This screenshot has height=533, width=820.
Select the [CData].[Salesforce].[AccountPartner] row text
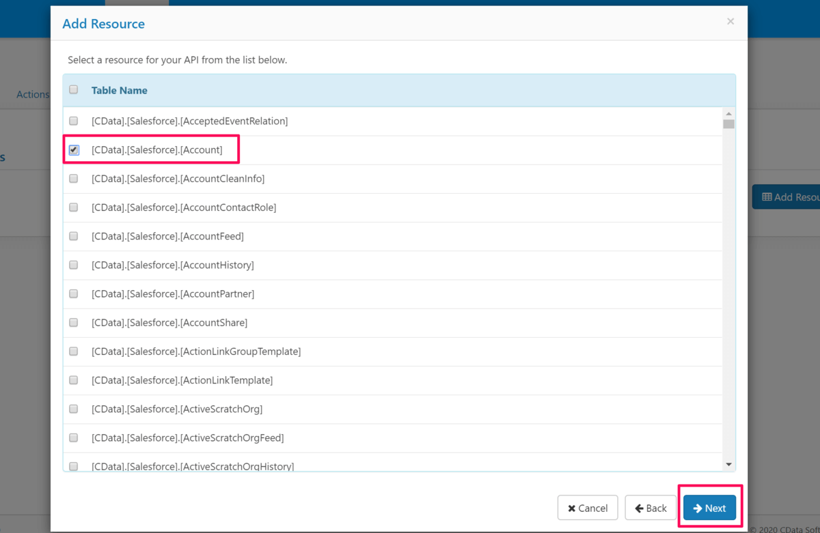(x=173, y=293)
